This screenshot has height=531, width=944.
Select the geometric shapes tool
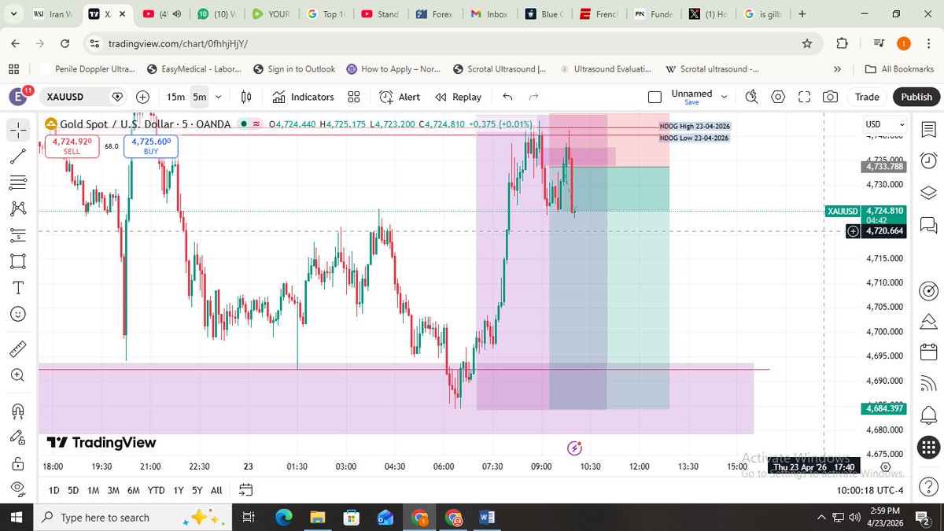coord(19,261)
